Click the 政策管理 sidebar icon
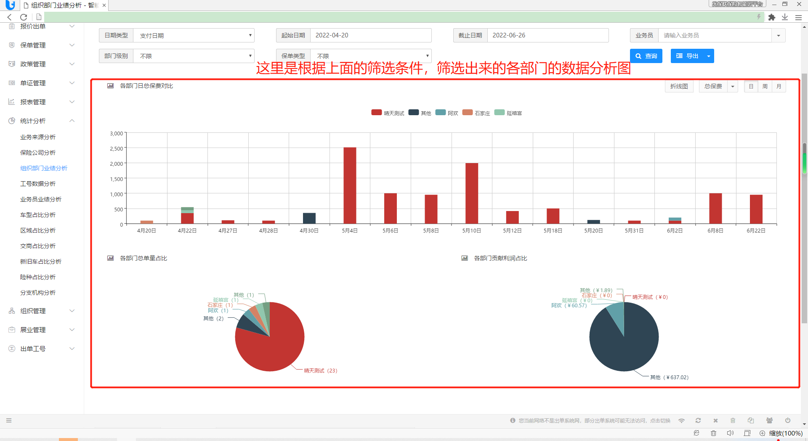This screenshot has height=441, width=808. click(x=12, y=64)
